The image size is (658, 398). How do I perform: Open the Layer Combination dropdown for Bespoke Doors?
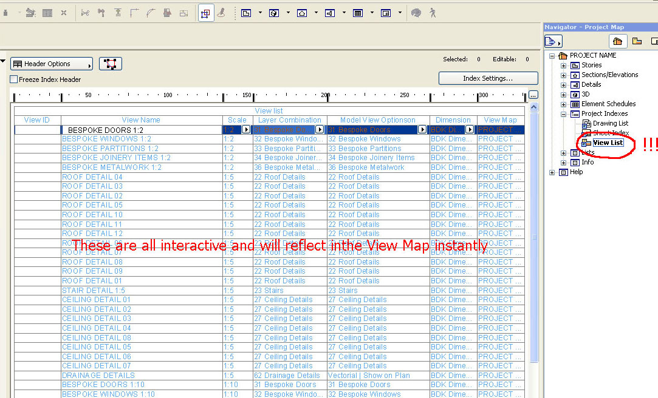click(321, 129)
